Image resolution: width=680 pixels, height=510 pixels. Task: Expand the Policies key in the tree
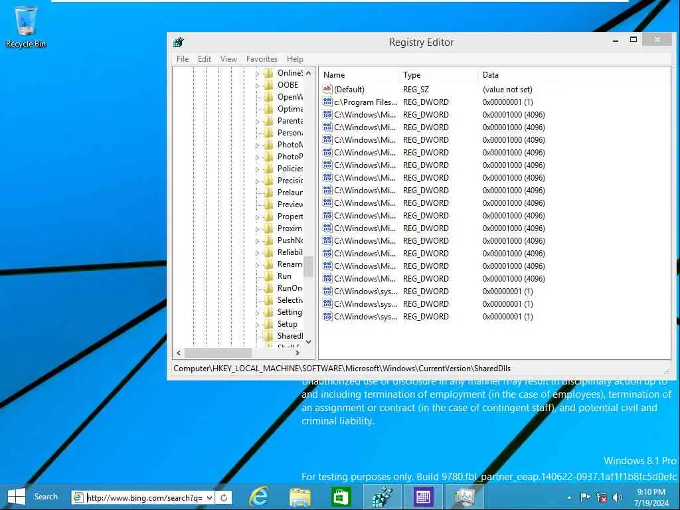[257, 169]
